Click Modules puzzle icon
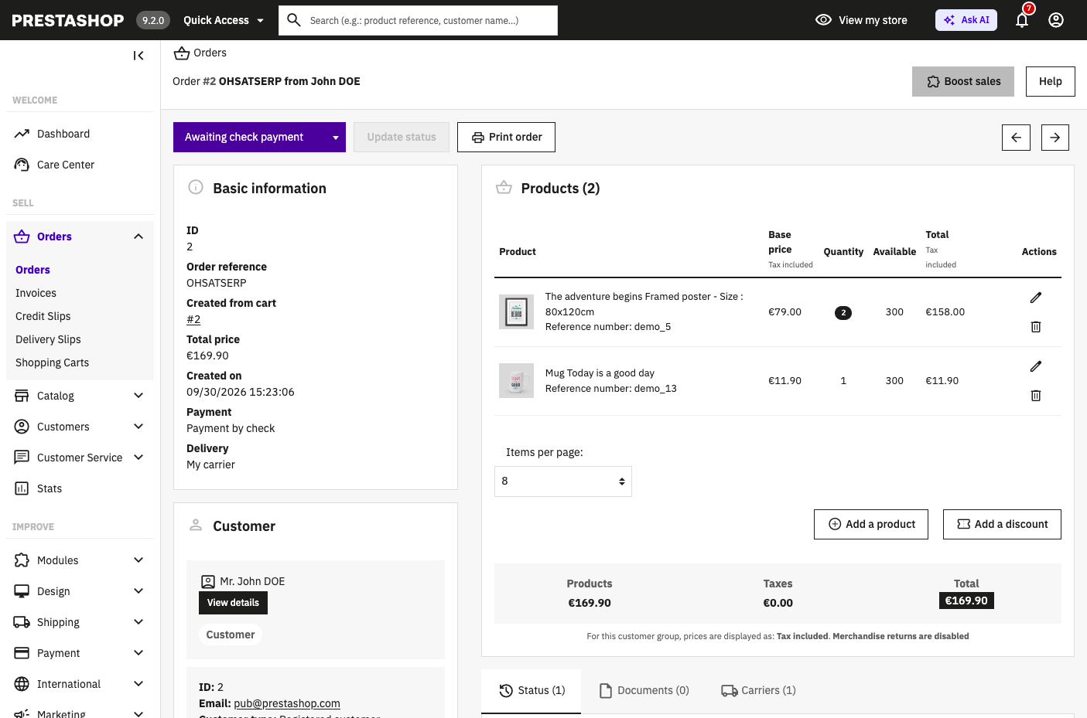The height and width of the screenshot is (718, 1087). click(x=22, y=560)
